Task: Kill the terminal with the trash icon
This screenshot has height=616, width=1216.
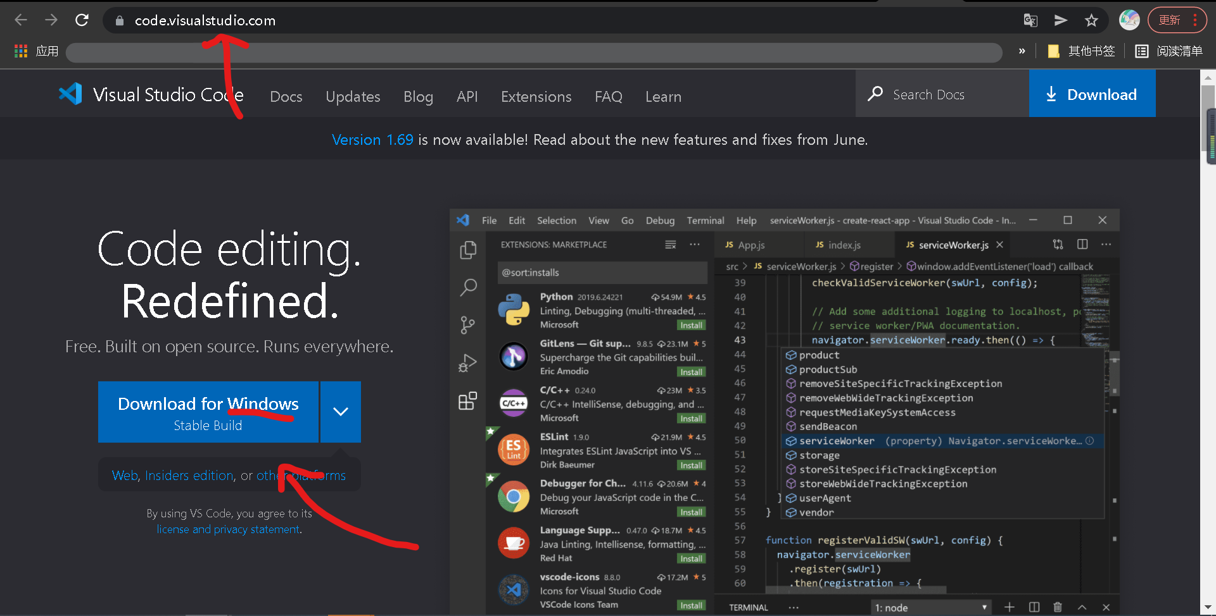Action: click(x=1057, y=607)
